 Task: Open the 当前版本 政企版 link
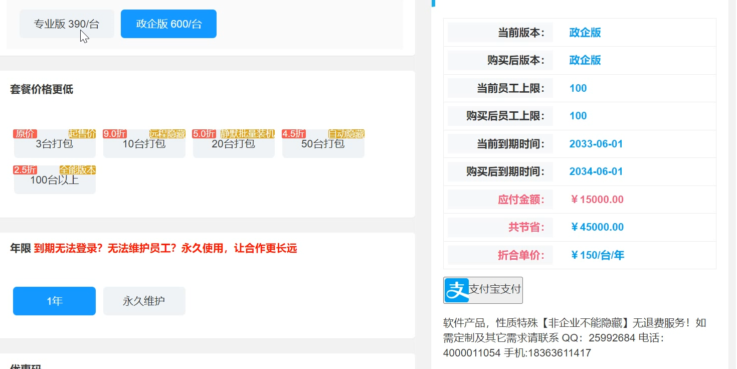585,32
